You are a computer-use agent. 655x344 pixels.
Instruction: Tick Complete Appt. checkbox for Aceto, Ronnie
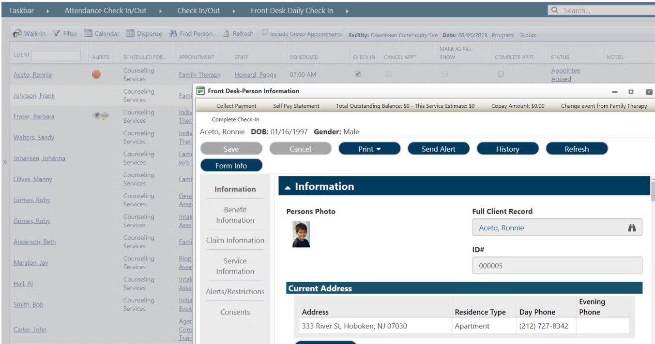tap(501, 74)
